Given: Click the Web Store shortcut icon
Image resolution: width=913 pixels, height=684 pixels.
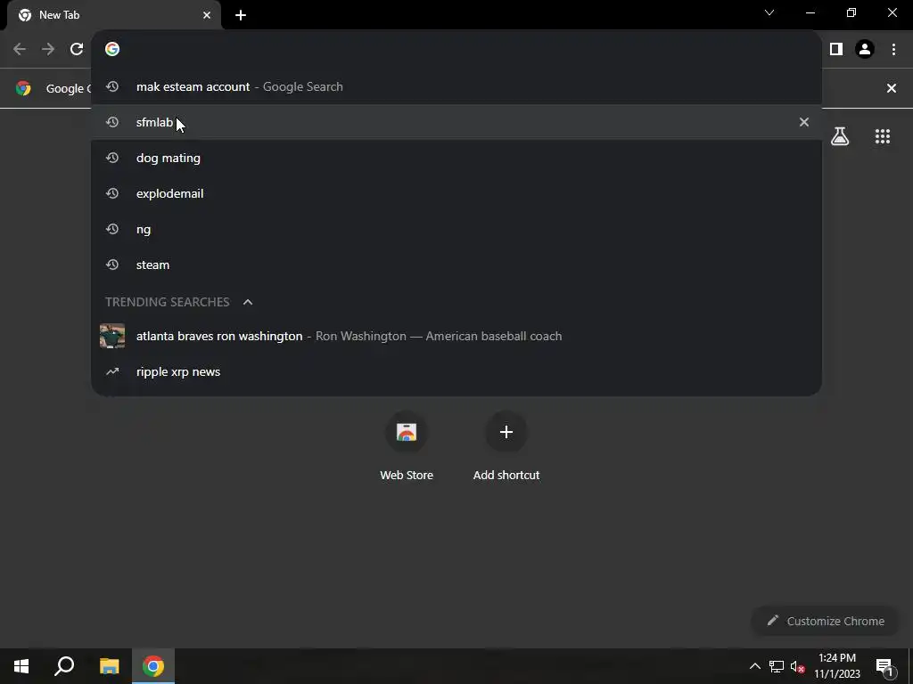Looking at the screenshot, I should (407, 432).
